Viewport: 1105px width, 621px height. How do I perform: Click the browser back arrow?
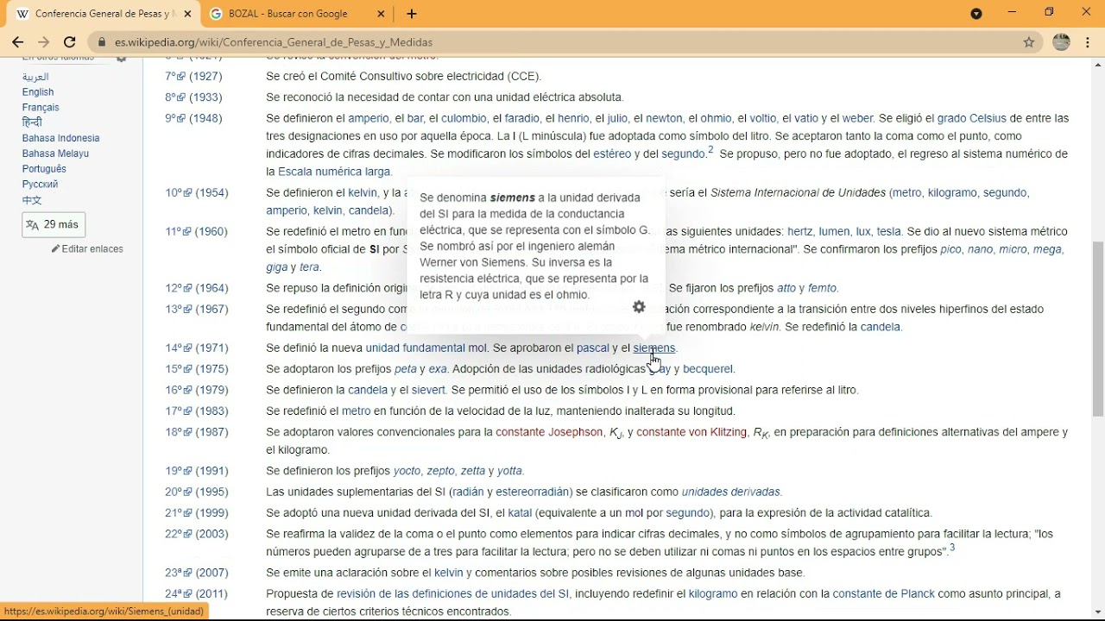[17, 42]
